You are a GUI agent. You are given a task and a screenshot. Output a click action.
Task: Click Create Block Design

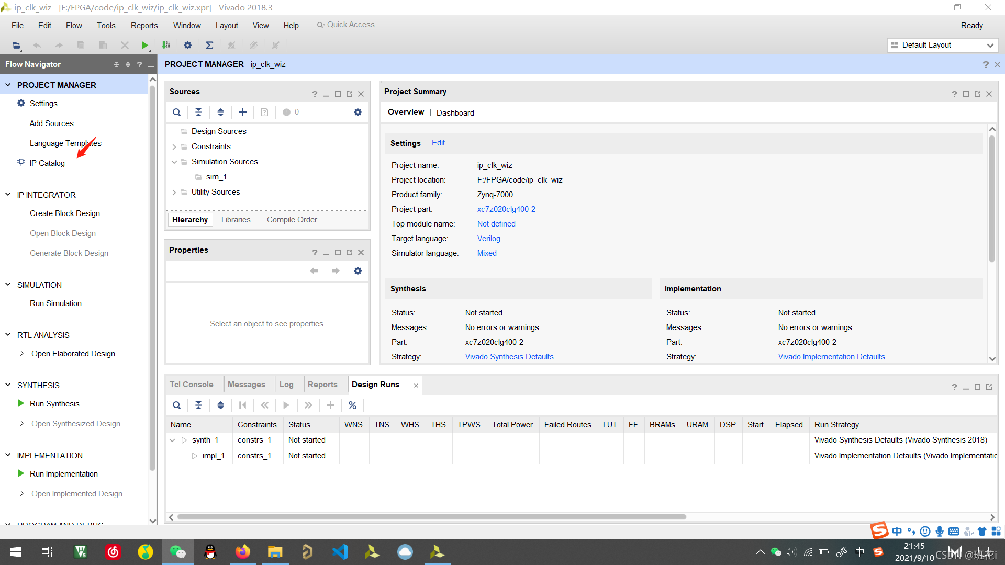[x=65, y=213]
